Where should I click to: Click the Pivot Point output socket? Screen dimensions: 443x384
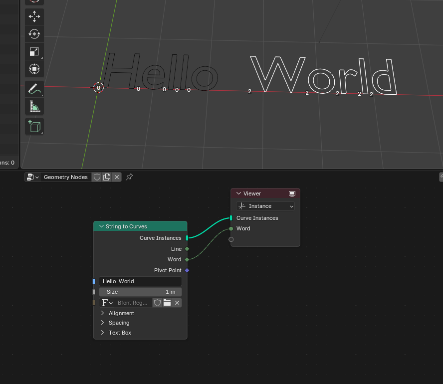click(187, 270)
